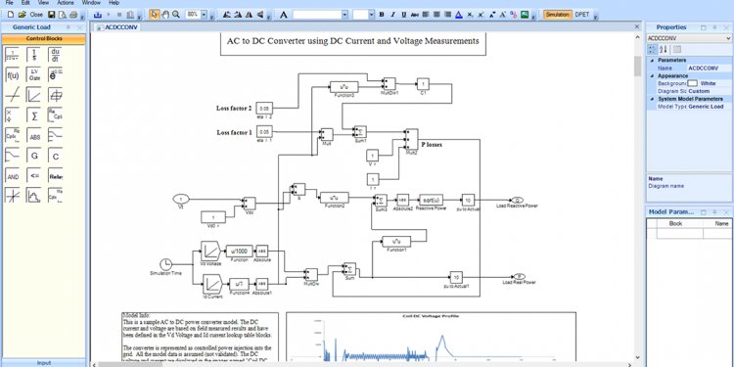The image size is (734, 367).
Task: Click the printer icon
Action: [x=73, y=15]
